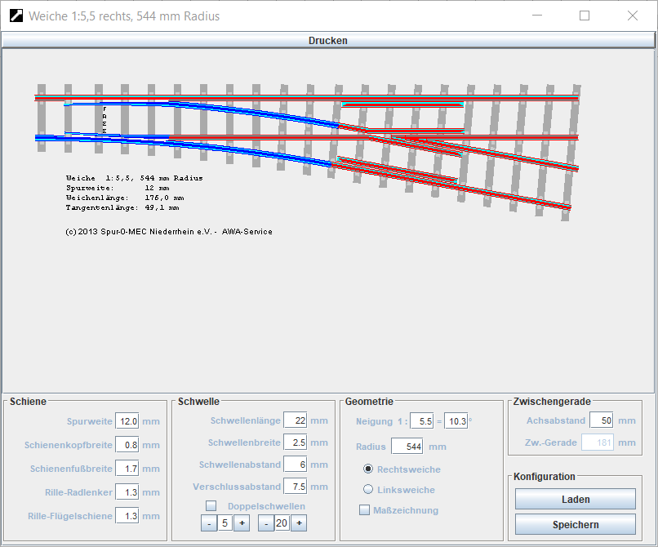The height and width of the screenshot is (547, 658).
Task: Click the Verschlussabstand input field
Action: tap(295, 487)
